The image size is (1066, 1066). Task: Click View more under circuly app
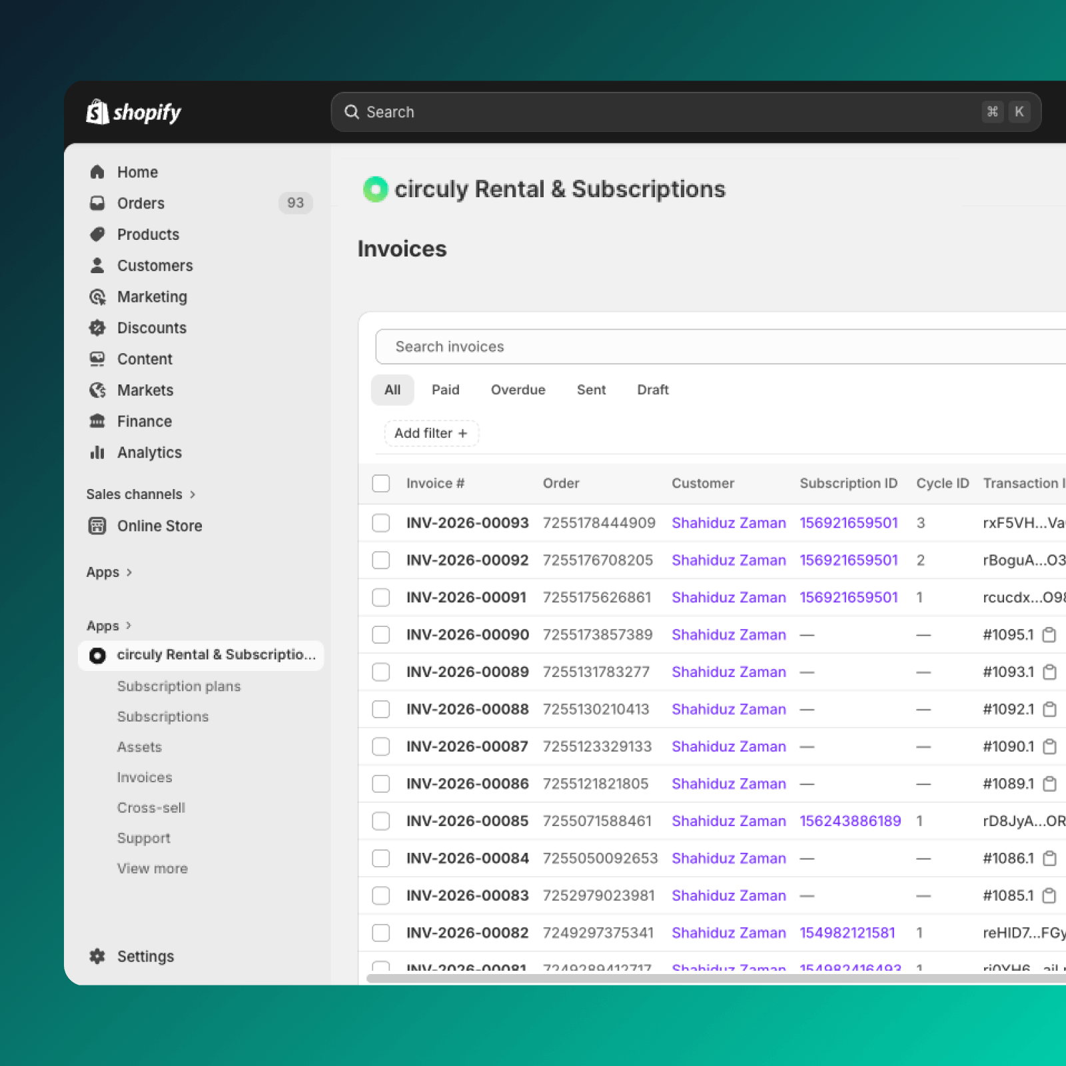click(x=152, y=869)
